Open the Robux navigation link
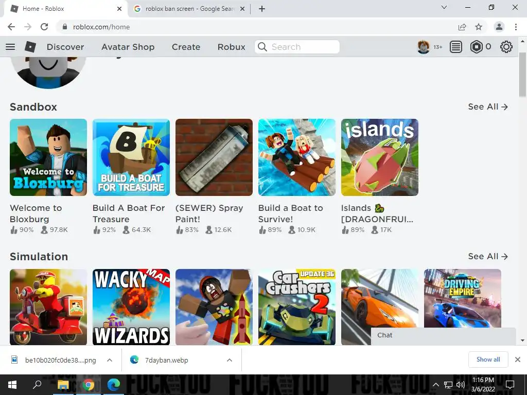Viewport: 527px width, 395px height. tap(231, 47)
